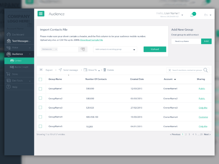Click the Export toolbar label
Viewport: 219px width, 164px height.
[49, 70]
